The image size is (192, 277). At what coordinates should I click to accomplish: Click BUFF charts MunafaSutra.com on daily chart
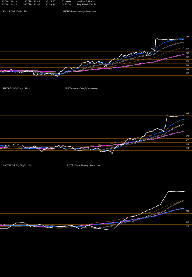point(79,12)
